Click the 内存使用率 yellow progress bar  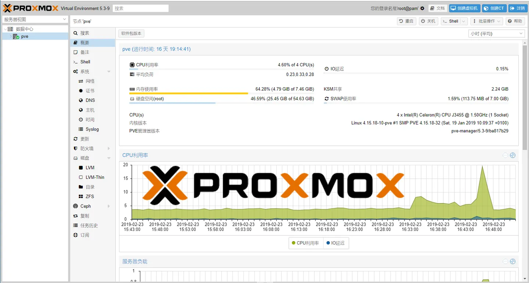tap(188, 93)
